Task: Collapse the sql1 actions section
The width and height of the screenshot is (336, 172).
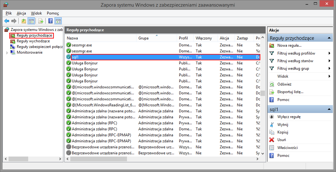Action: click(x=329, y=110)
